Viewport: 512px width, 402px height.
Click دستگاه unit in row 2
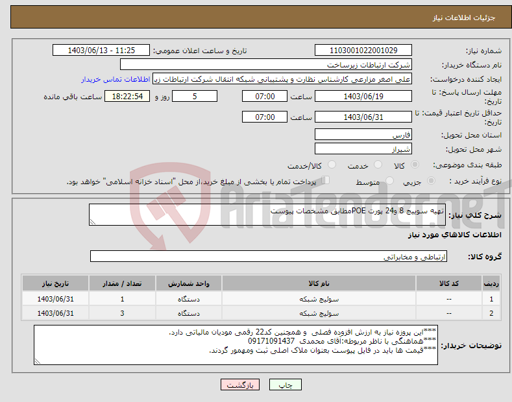pyautogui.click(x=189, y=313)
